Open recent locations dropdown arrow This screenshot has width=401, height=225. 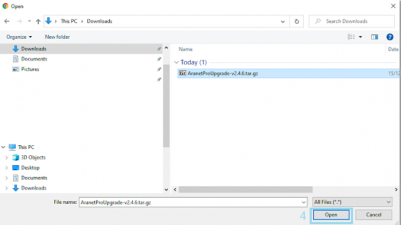click(29, 21)
